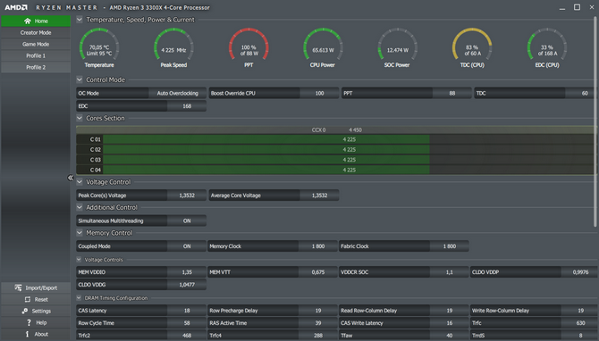Image resolution: width=599 pixels, height=341 pixels.
Task: Collapse the Control Mode section
Action: [x=80, y=79]
